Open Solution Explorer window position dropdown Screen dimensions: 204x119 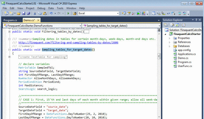193,20
